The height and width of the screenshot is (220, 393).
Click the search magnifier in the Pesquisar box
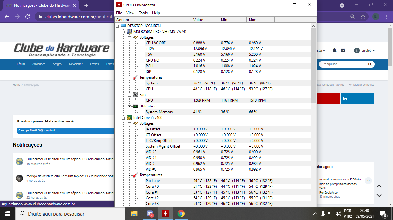click(x=370, y=64)
